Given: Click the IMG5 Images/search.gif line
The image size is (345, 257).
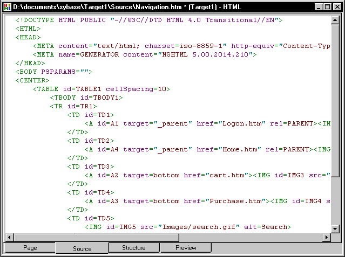Looking at the screenshot, I should (188, 227).
